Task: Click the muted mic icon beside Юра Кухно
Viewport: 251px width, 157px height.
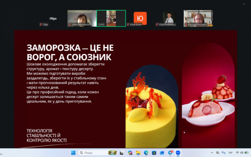Action: [128, 24]
